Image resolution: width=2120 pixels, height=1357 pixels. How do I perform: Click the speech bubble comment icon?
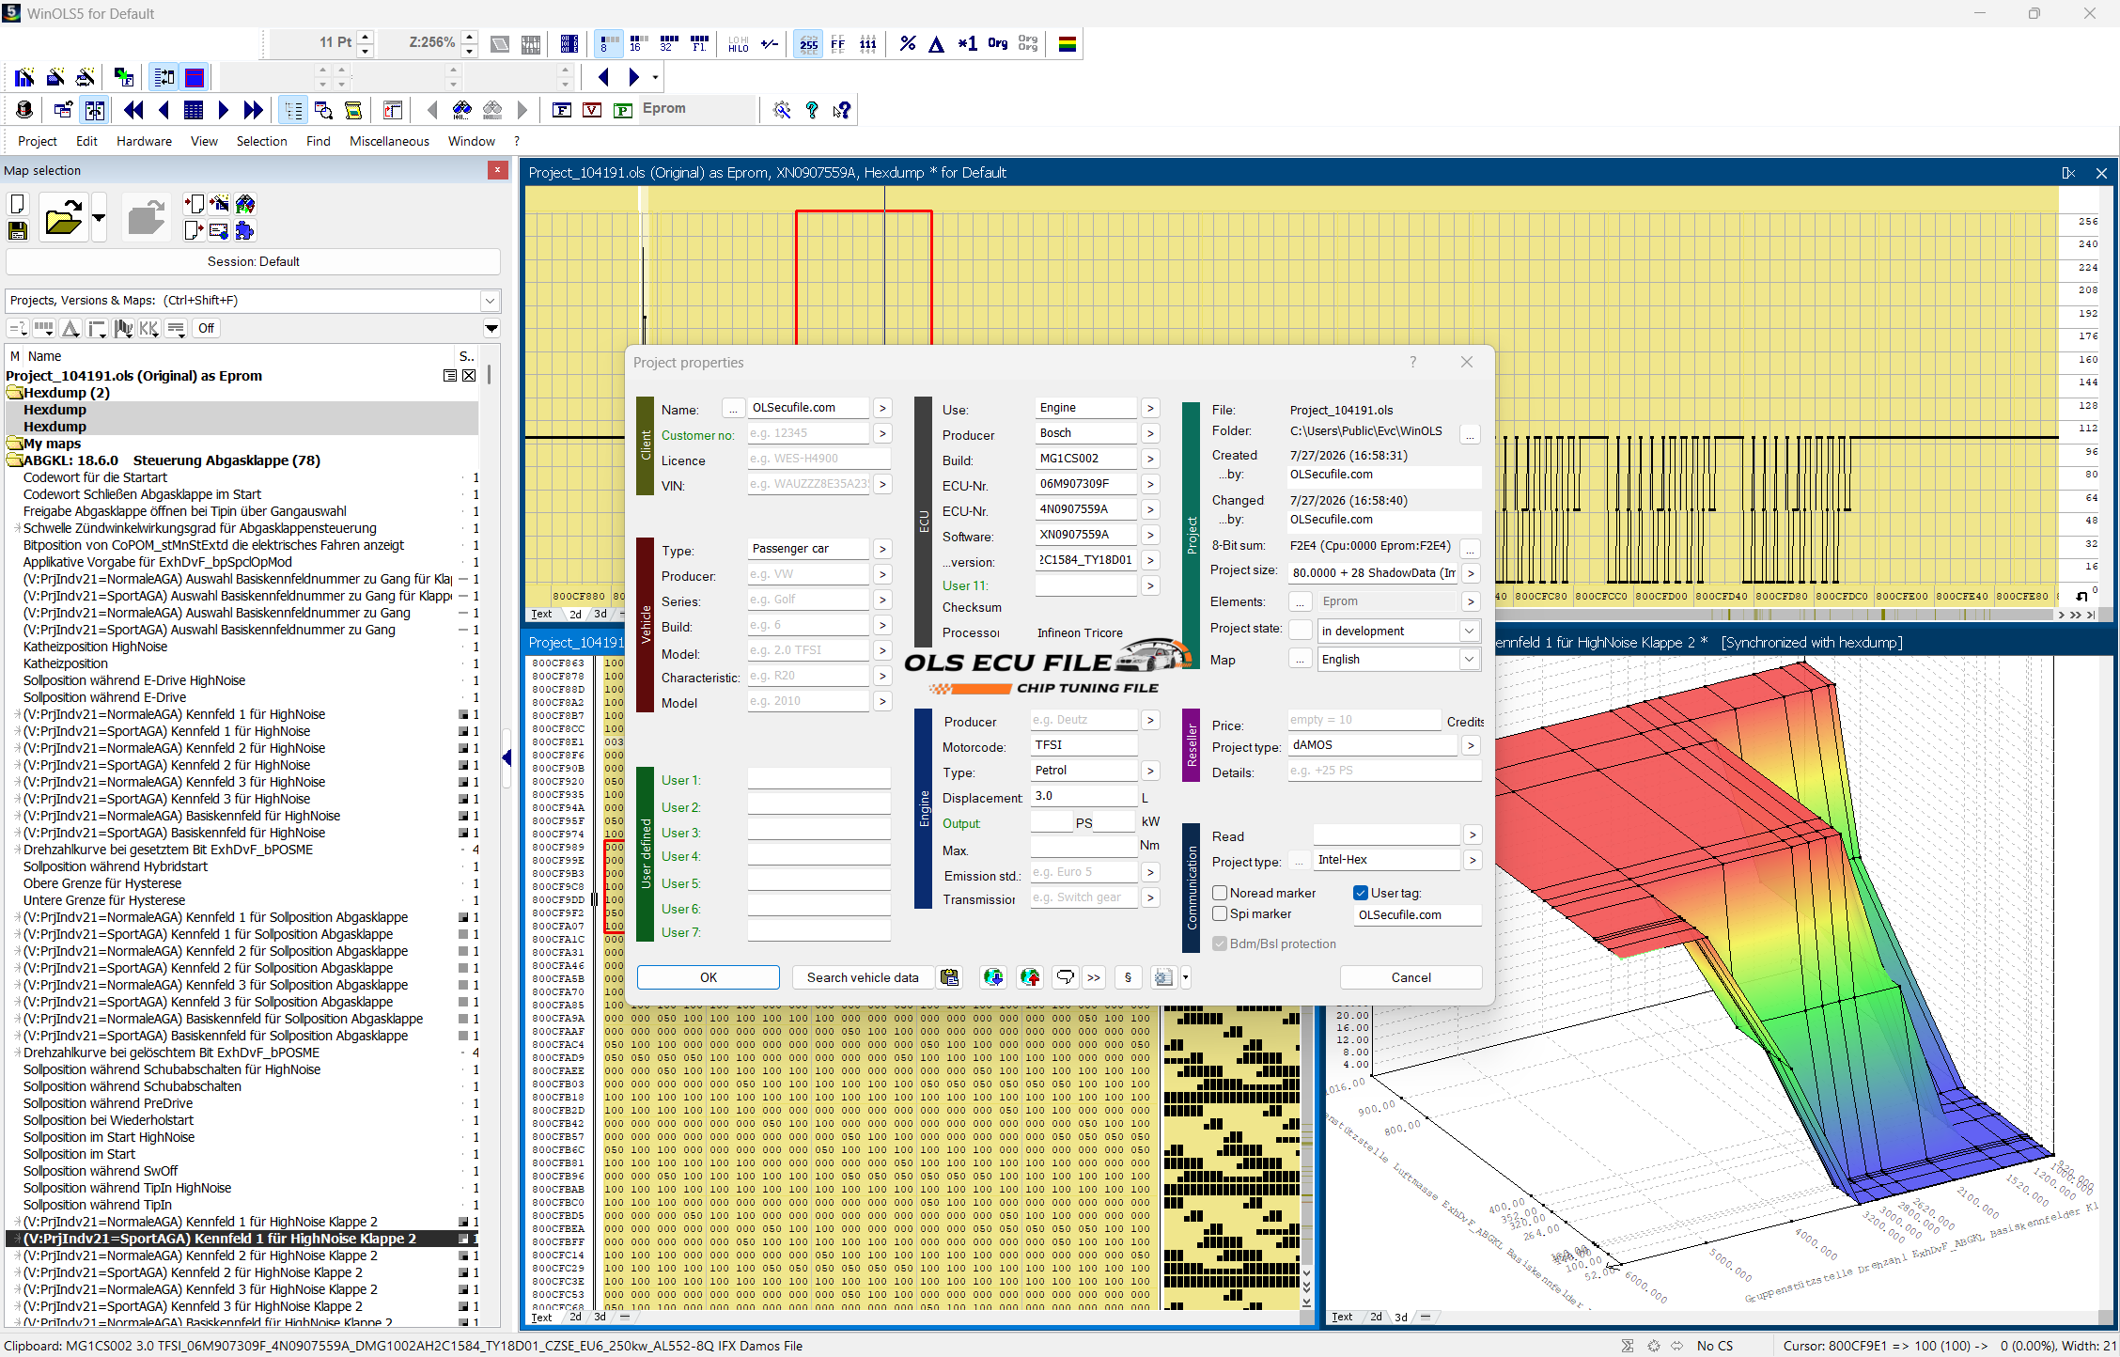tap(1065, 977)
